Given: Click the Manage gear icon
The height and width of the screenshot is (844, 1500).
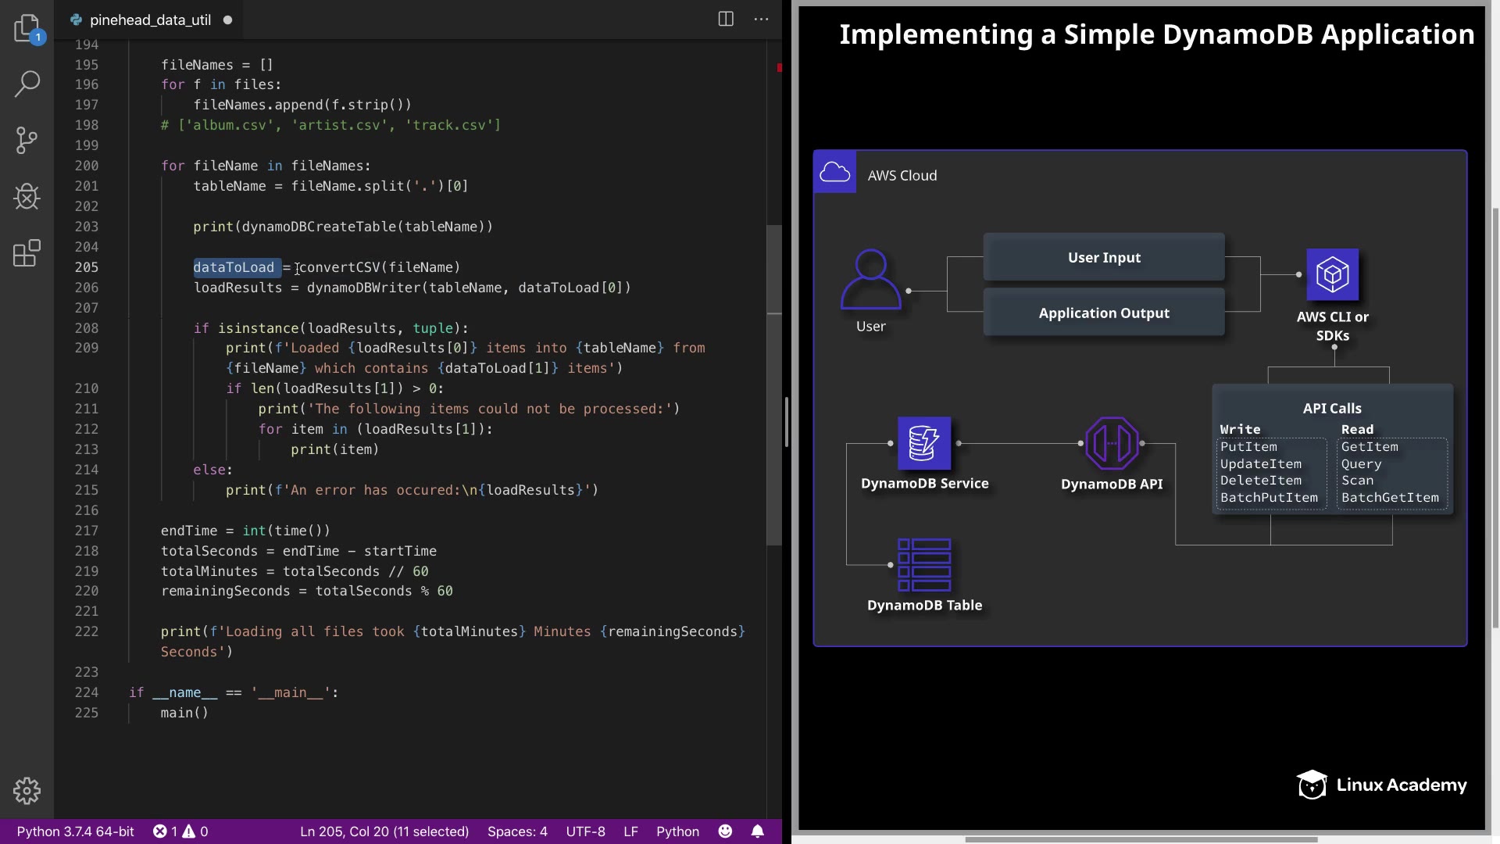Looking at the screenshot, I should point(27,791).
